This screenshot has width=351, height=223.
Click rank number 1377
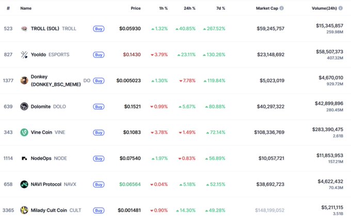[8, 81]
